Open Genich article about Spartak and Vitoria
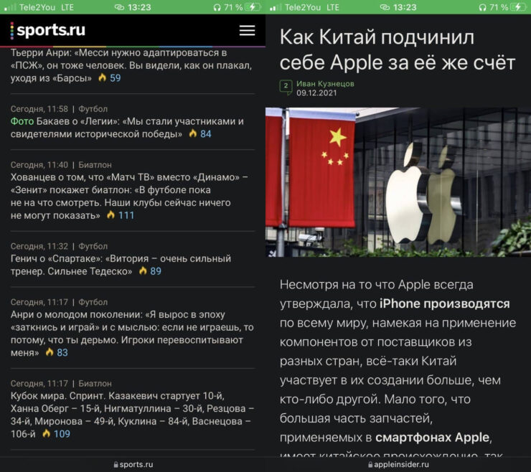The height and width of the screenshot is (472, 531). tap(121, 265)
